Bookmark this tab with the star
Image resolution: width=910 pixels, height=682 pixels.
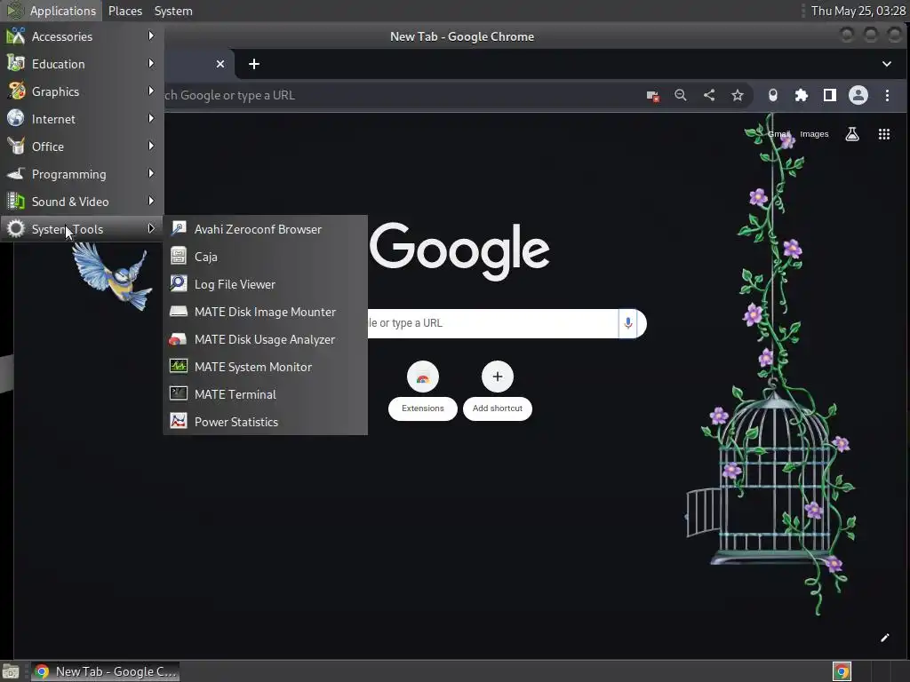click(737, 95)
